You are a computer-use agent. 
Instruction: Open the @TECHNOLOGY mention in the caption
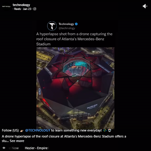tap(38, 130)
